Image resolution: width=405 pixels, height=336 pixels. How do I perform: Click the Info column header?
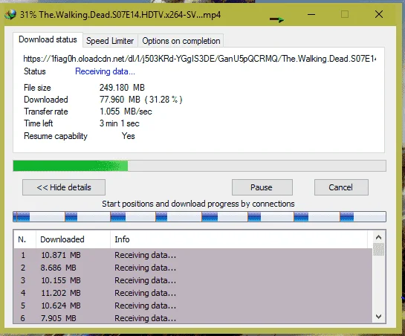239,239
